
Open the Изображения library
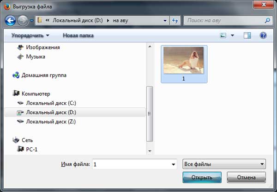(x=42, y=47)
